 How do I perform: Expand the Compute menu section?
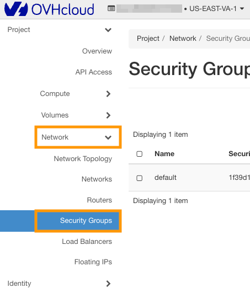tap(76, 94)
